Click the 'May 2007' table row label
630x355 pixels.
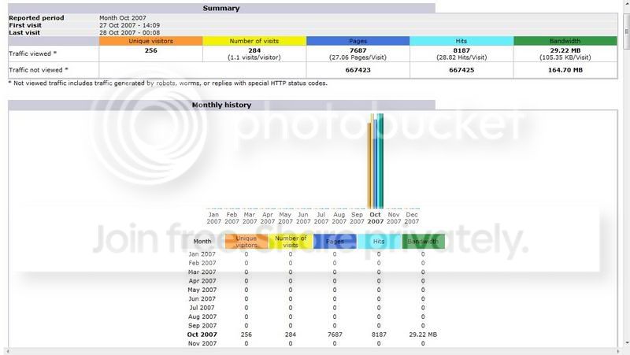(202, 290)
